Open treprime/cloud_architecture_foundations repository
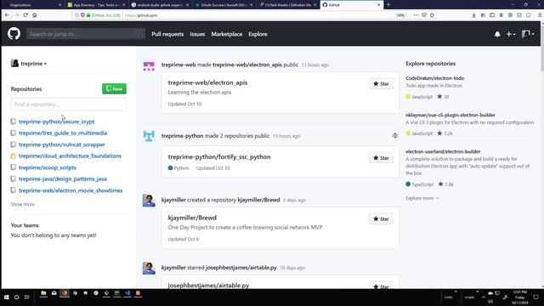 pyautogui.click(x=70, y=156)
